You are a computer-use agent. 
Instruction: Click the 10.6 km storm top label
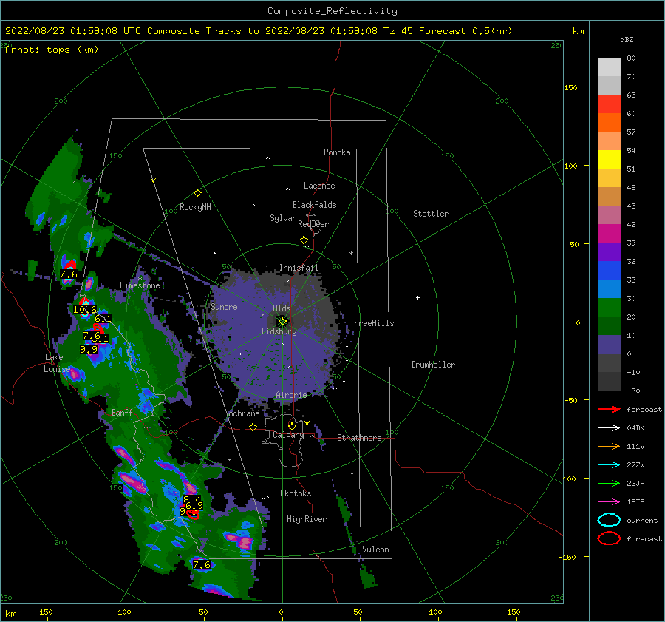85,310
